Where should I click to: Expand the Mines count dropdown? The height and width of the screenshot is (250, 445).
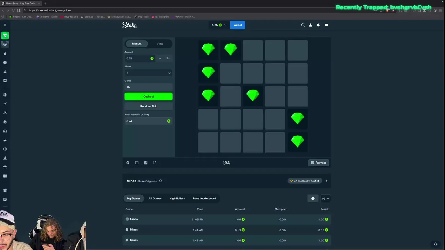148,73
